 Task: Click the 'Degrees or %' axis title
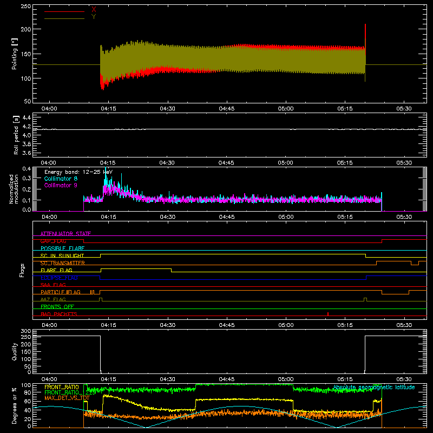tap(15, 405)
